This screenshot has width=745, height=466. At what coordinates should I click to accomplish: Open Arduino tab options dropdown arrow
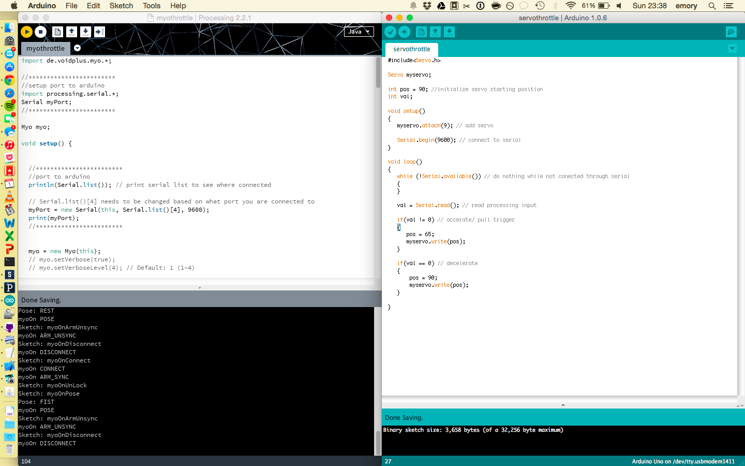pyautogui.click(x=732, y=48)
